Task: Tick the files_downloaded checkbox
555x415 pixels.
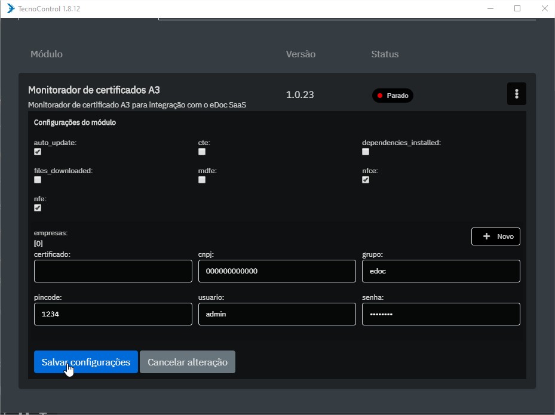Action: (38, 180)
